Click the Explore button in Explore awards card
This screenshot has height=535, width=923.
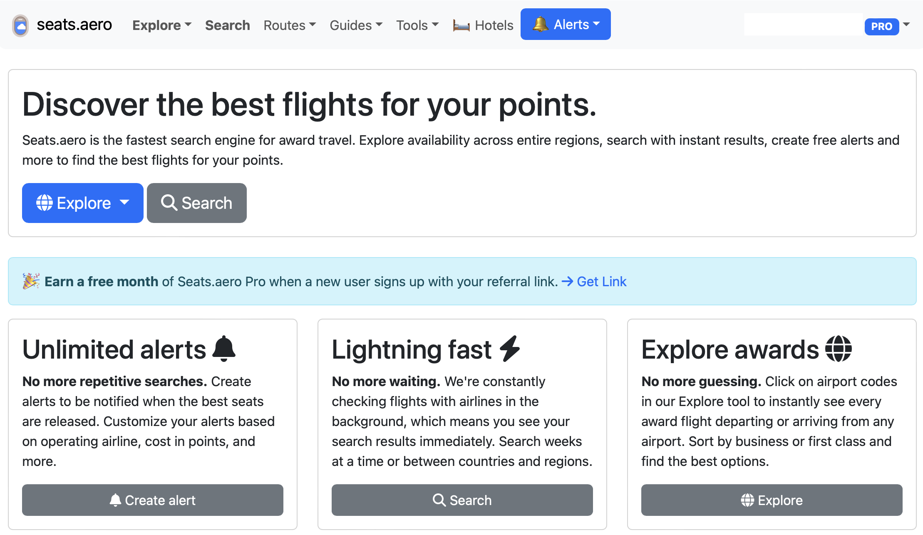tap(772, 500)
